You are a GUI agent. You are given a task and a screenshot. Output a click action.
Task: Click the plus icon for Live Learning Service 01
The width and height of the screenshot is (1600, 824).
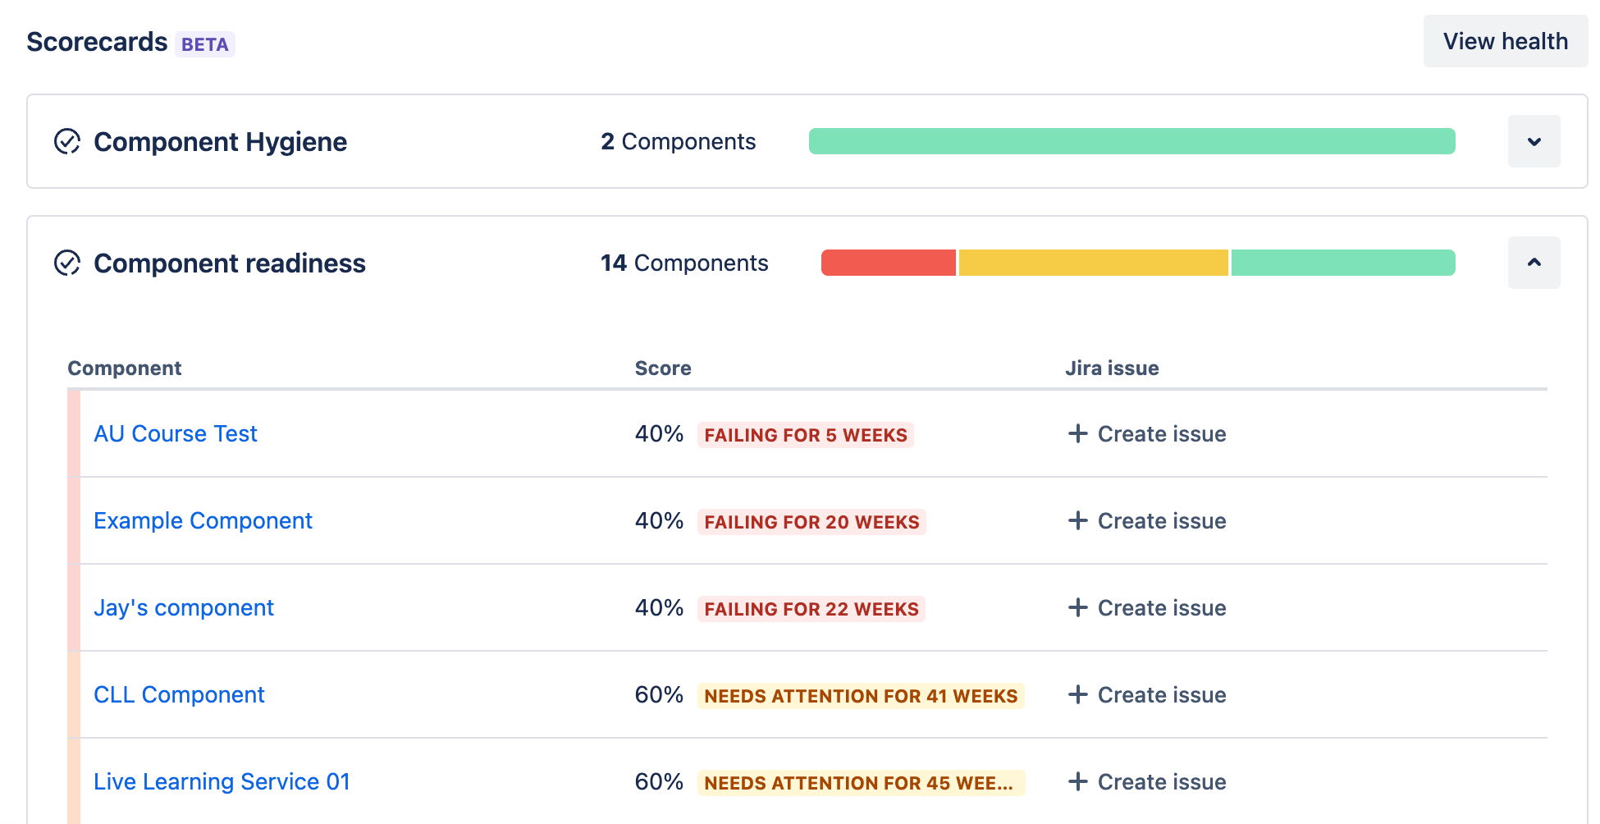pyautogui.click(x=1077, y=781)
